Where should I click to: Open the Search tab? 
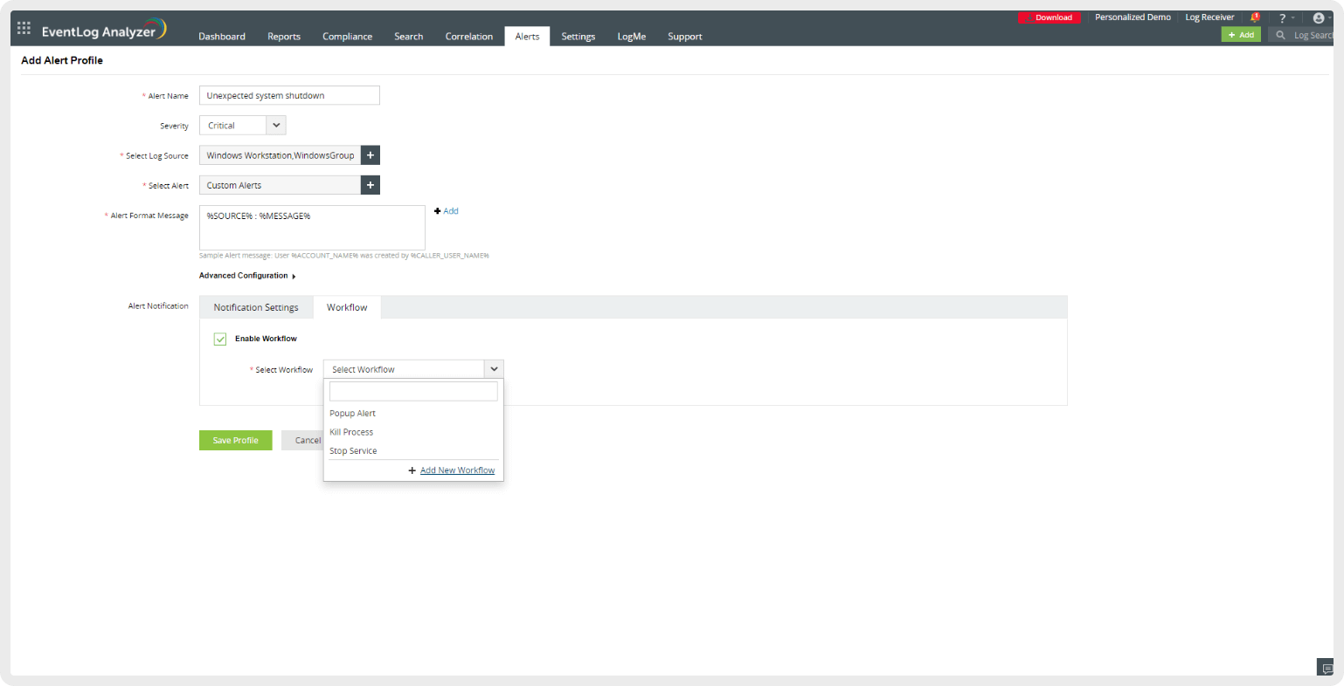(409, 37)
